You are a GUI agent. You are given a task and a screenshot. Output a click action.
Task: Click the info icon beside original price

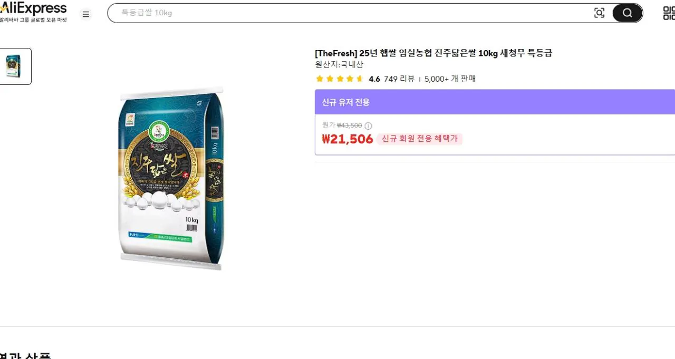click(x=368, y=125)
